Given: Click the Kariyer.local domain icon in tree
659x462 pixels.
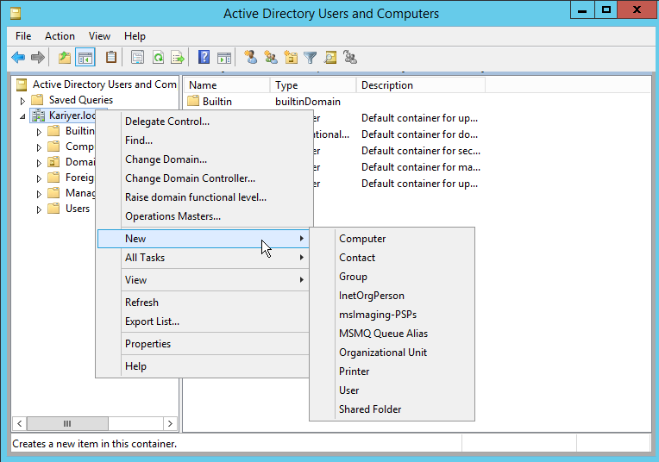Looking at the screenshot, I should coord(38,115).
